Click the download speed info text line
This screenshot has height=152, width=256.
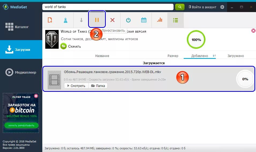[115, 79]
